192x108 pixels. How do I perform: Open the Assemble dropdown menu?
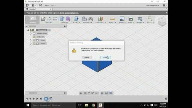pos(87,22)
